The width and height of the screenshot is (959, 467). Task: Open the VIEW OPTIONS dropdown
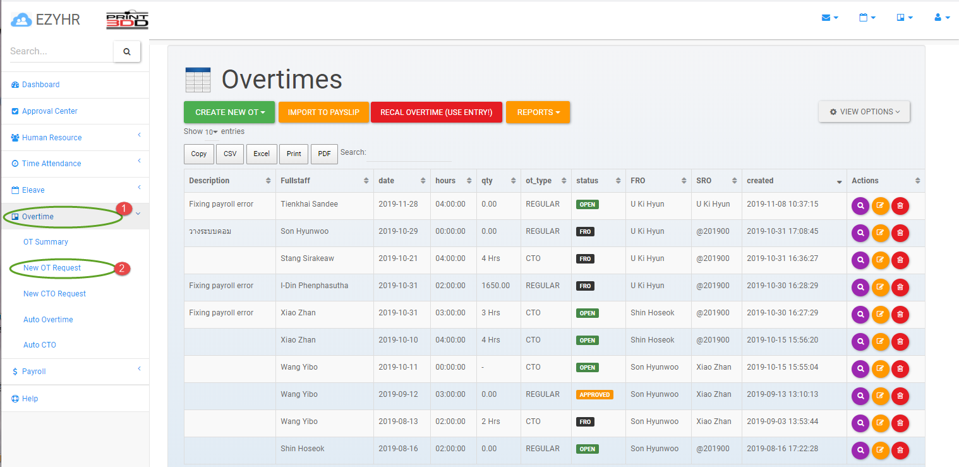(864, 112)
